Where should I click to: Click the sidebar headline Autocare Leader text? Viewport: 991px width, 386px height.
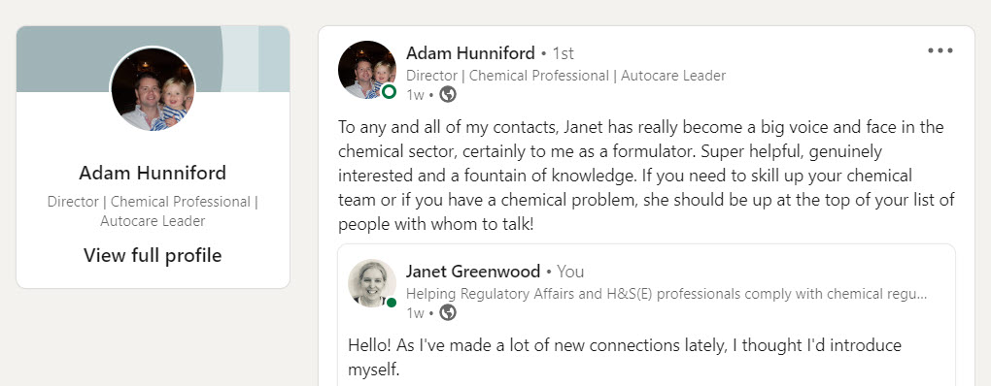(x=153, y=221)
